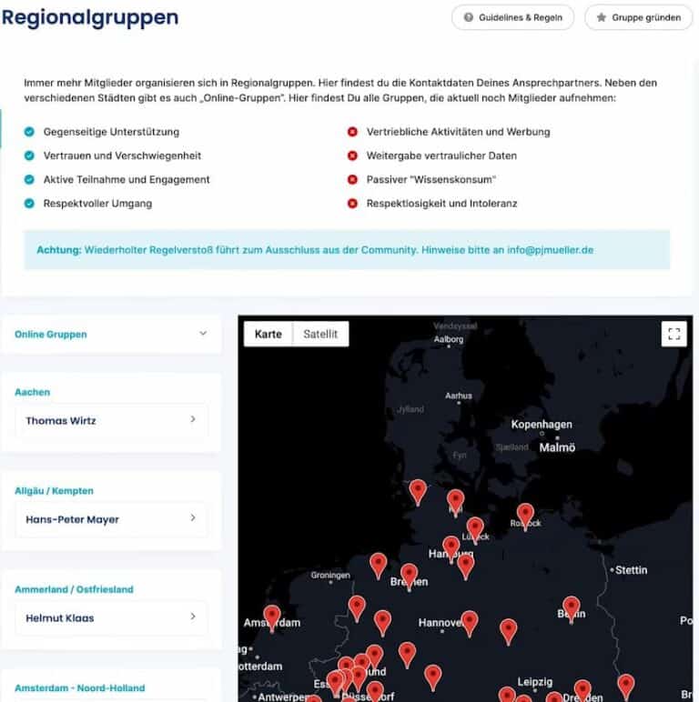699x702 pixels.
Task: Click the red X beside Weitergabe vertraulicher Daten
Action: (x=352, y=155)
